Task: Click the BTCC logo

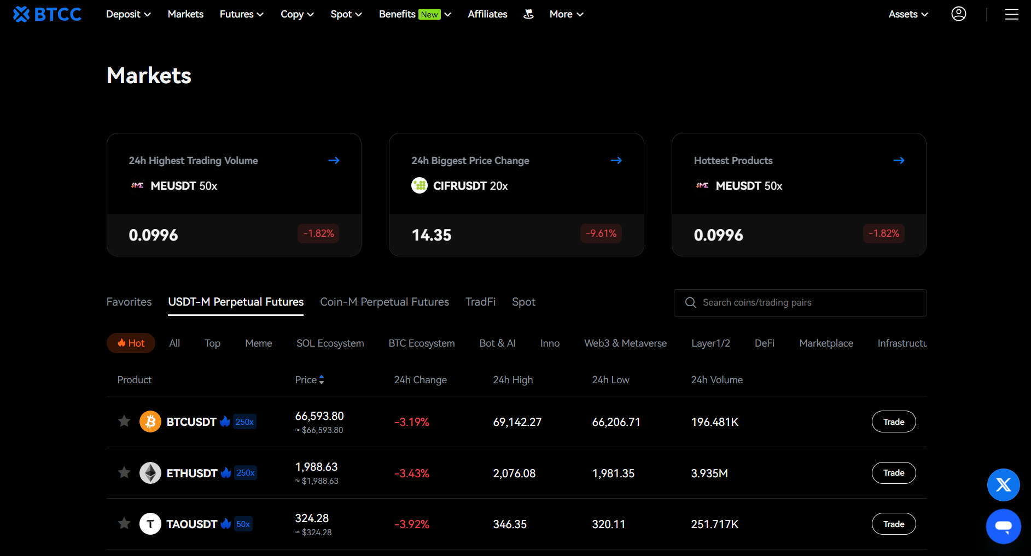Action: 48,14
